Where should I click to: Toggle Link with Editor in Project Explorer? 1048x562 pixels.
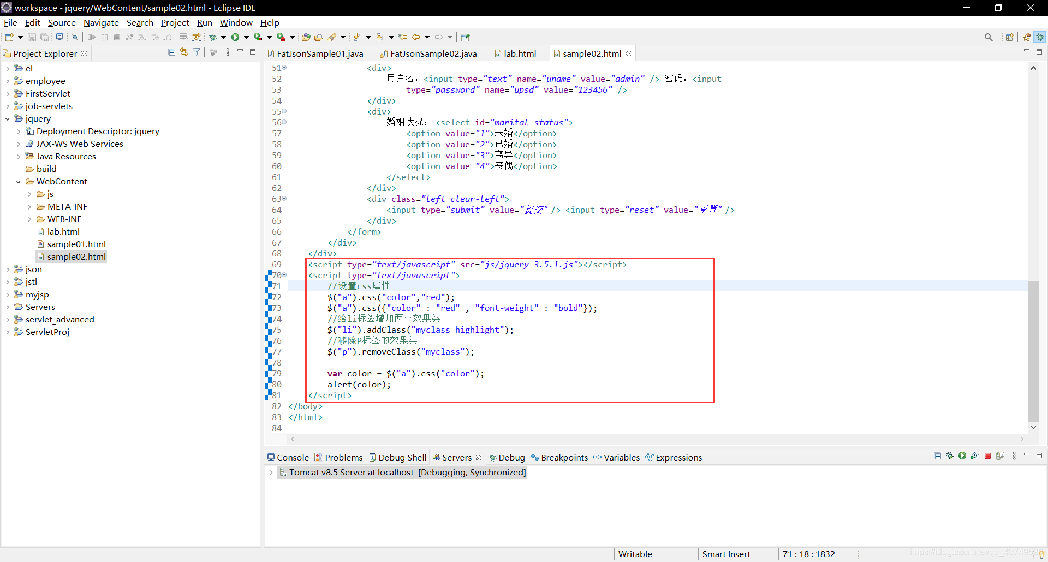[x=184, y=52]
